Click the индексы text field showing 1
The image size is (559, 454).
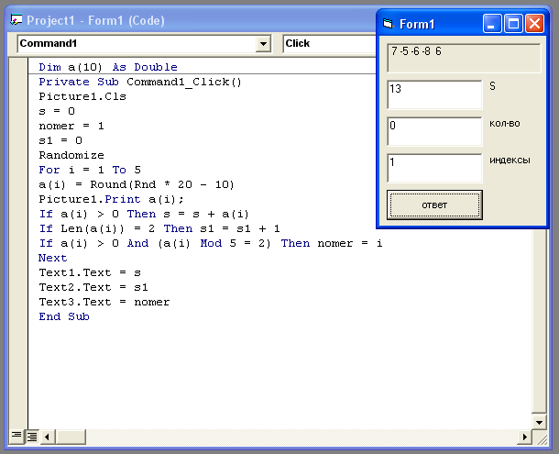(434, 168)
